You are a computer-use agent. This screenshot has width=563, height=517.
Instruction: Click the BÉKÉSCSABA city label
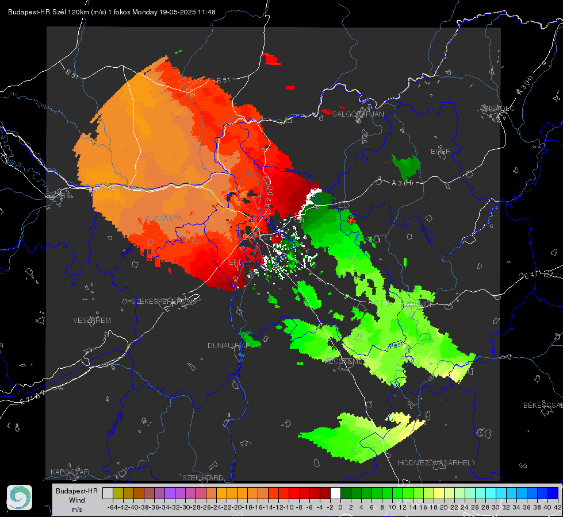coord(543,406)
